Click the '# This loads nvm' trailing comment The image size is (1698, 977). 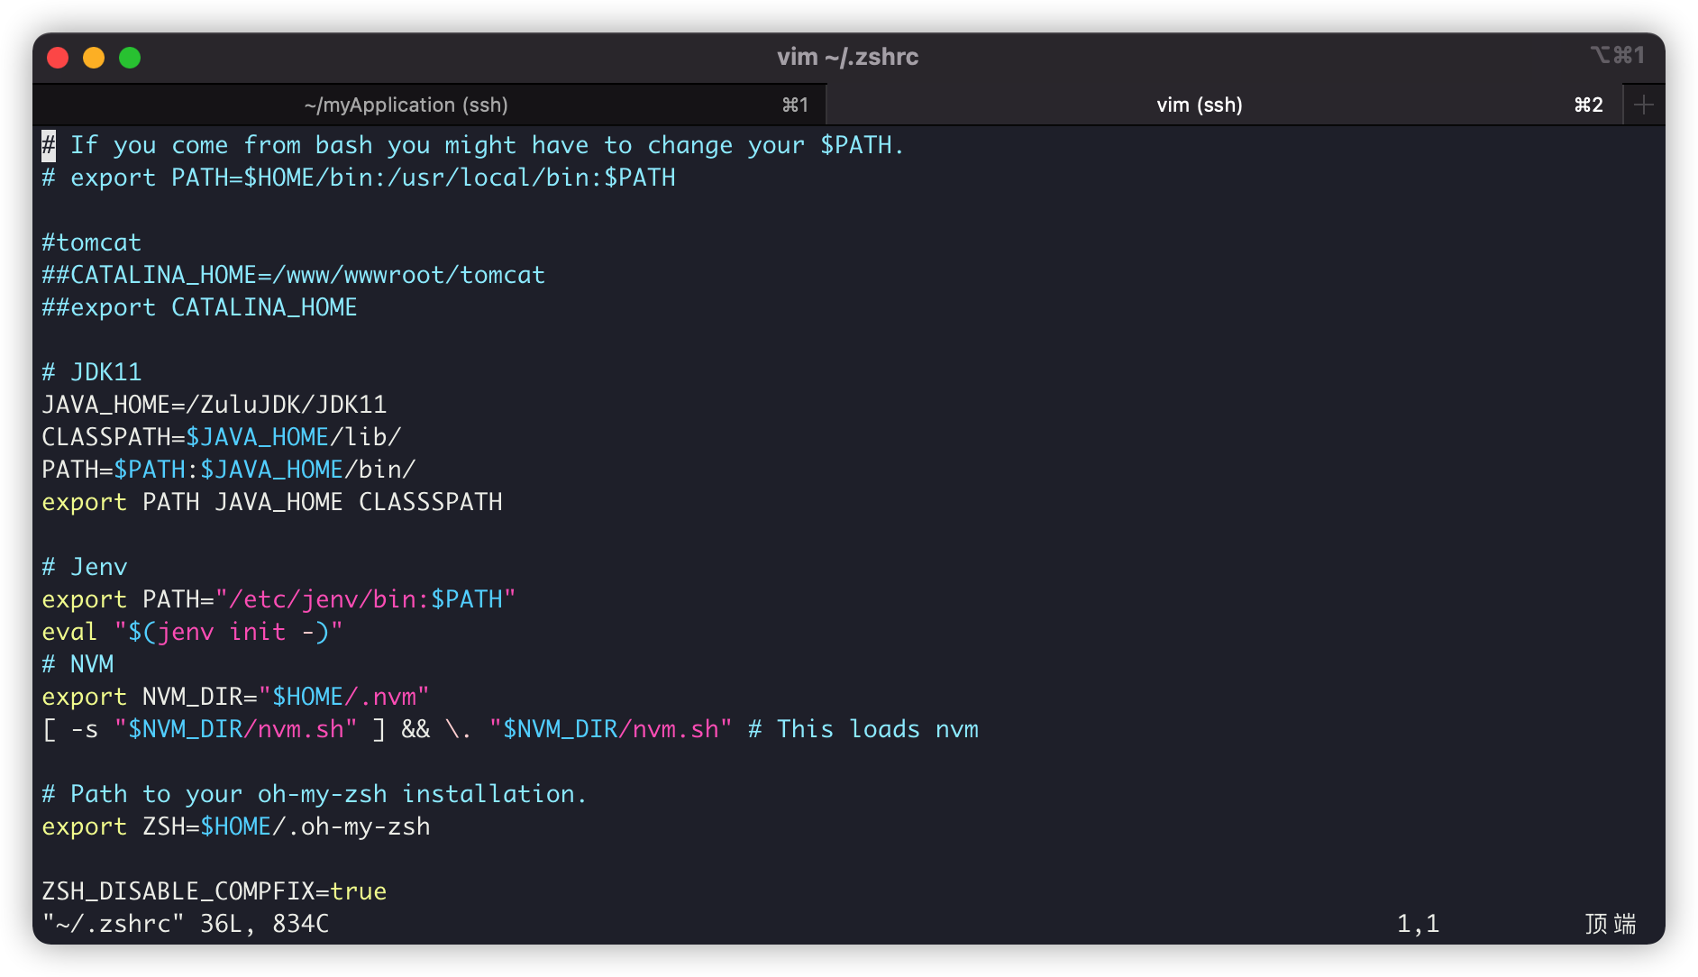click(x=863, y=729)
